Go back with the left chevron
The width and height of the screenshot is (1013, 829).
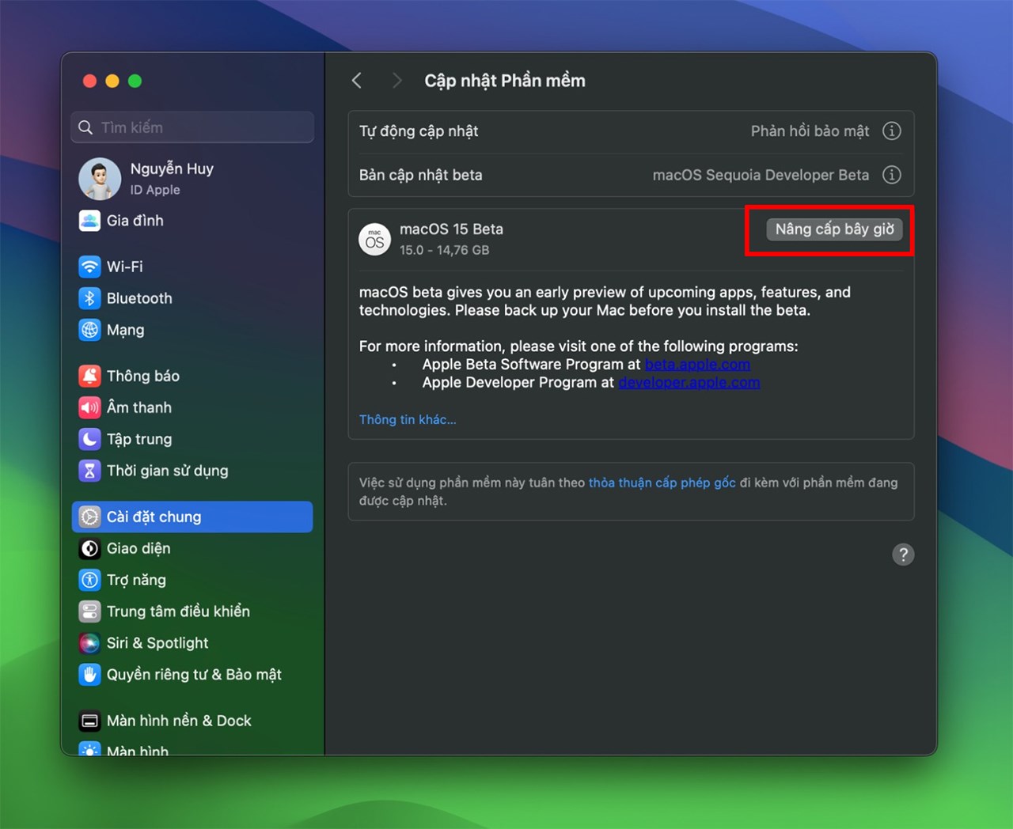(x=357, y=81)
